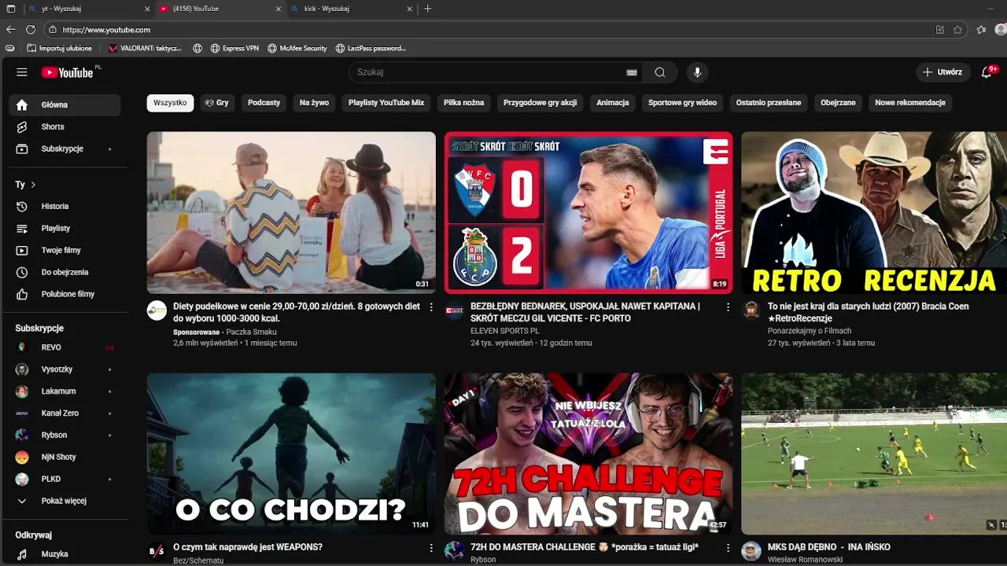The image size is (1007, 566).
Task: Open options menu for Bezbłędny Bednarek video
Action: 728,307
